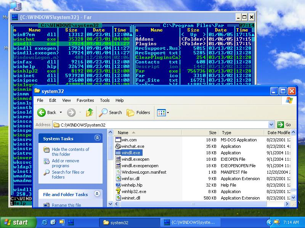Select winhlp32 exe row in Far panel
The image size is (305, 228).
[71, 71]
